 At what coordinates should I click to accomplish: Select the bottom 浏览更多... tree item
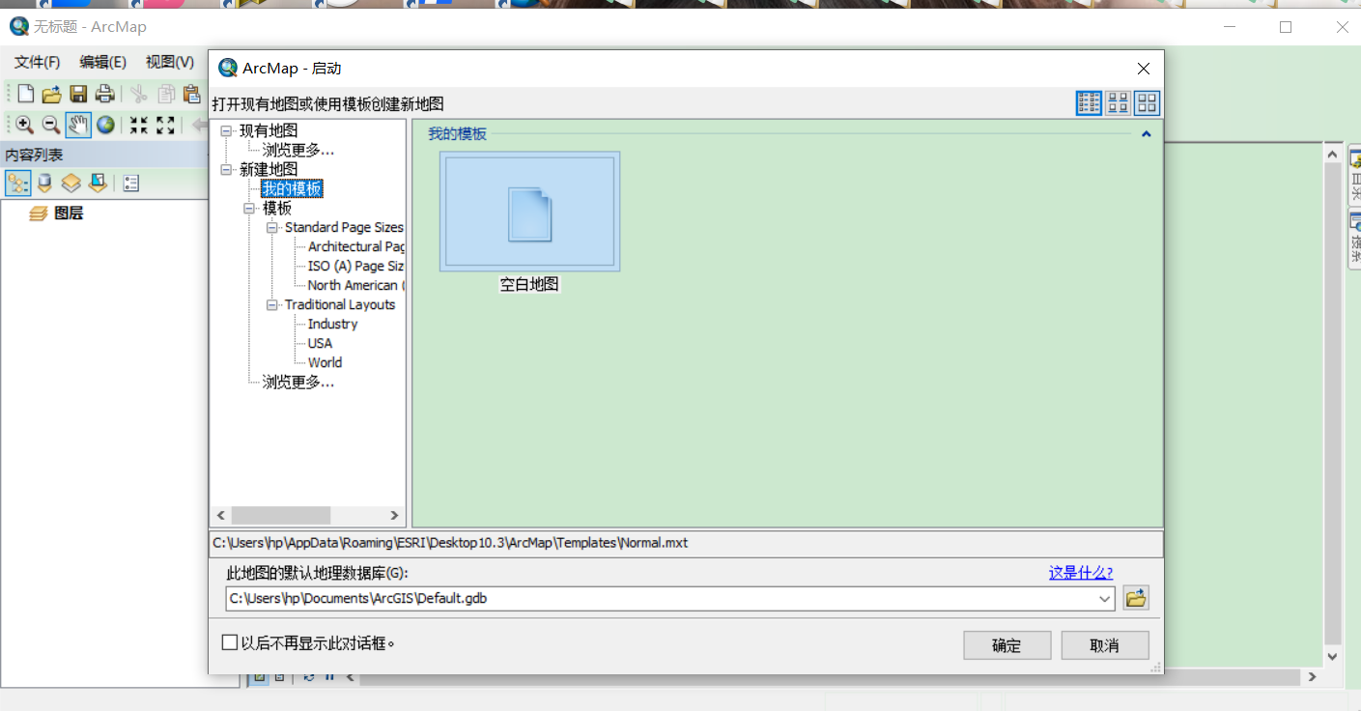pyautogui.click(x=298, y=382)
